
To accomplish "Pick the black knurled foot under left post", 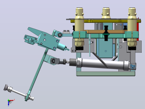I will (x=79, y=48).
